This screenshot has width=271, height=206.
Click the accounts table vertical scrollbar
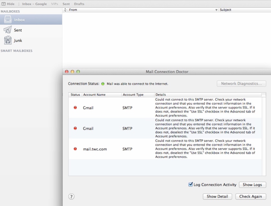(x=264, y=136)
